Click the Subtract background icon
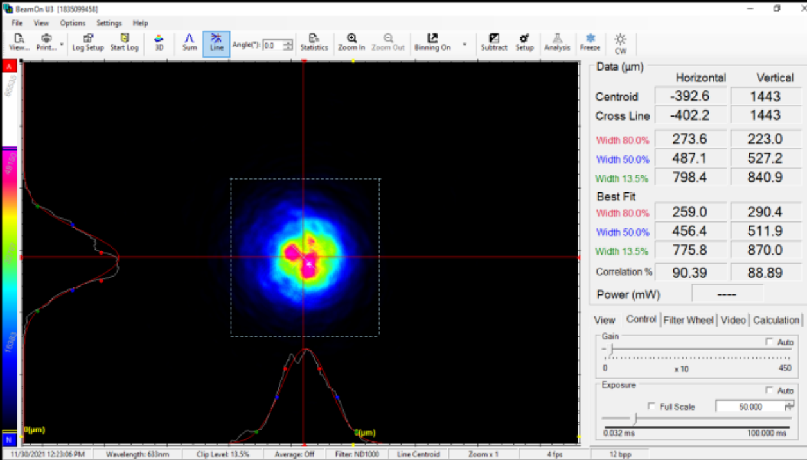Screen dimensions: 807x460 (x=493, y=42)
